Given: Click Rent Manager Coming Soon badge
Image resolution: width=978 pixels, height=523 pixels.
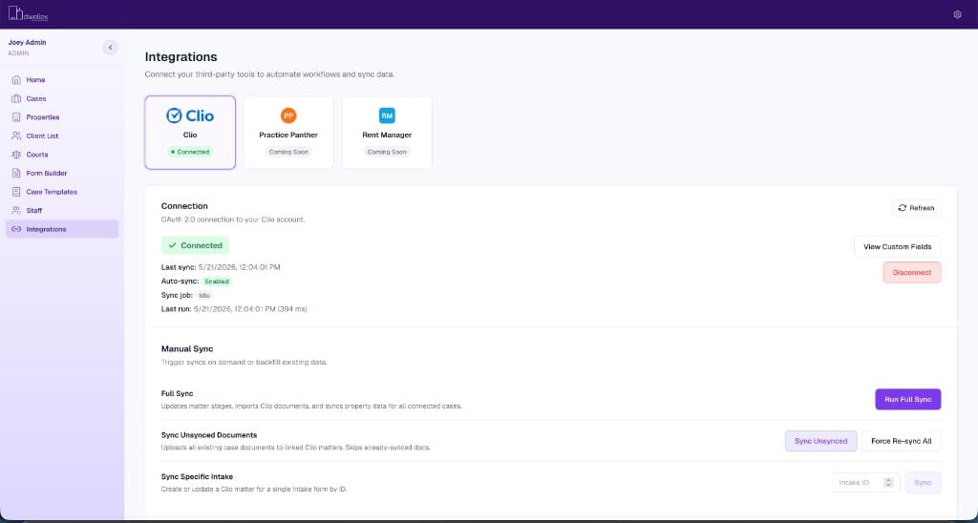Looking at the screenshot, I should point(387,152).
